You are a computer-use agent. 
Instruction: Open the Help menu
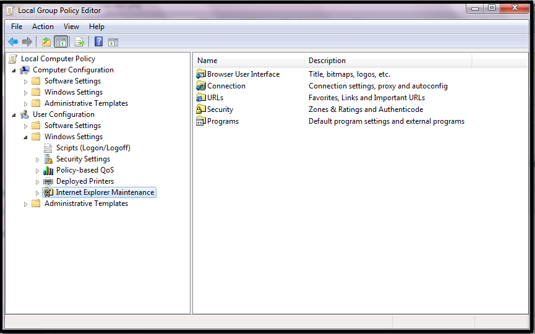click(96, 27)
